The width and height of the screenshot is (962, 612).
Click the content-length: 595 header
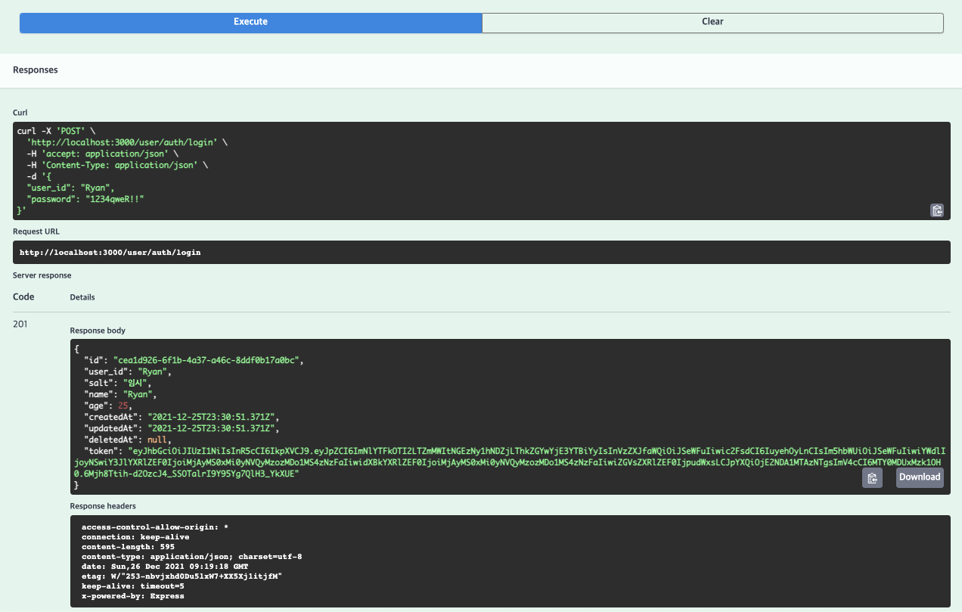coord(128,546)
